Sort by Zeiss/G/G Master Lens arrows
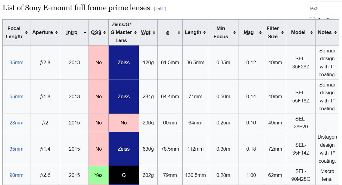Image resolution: width=342 pixels, height=185 pixels. 135,33
